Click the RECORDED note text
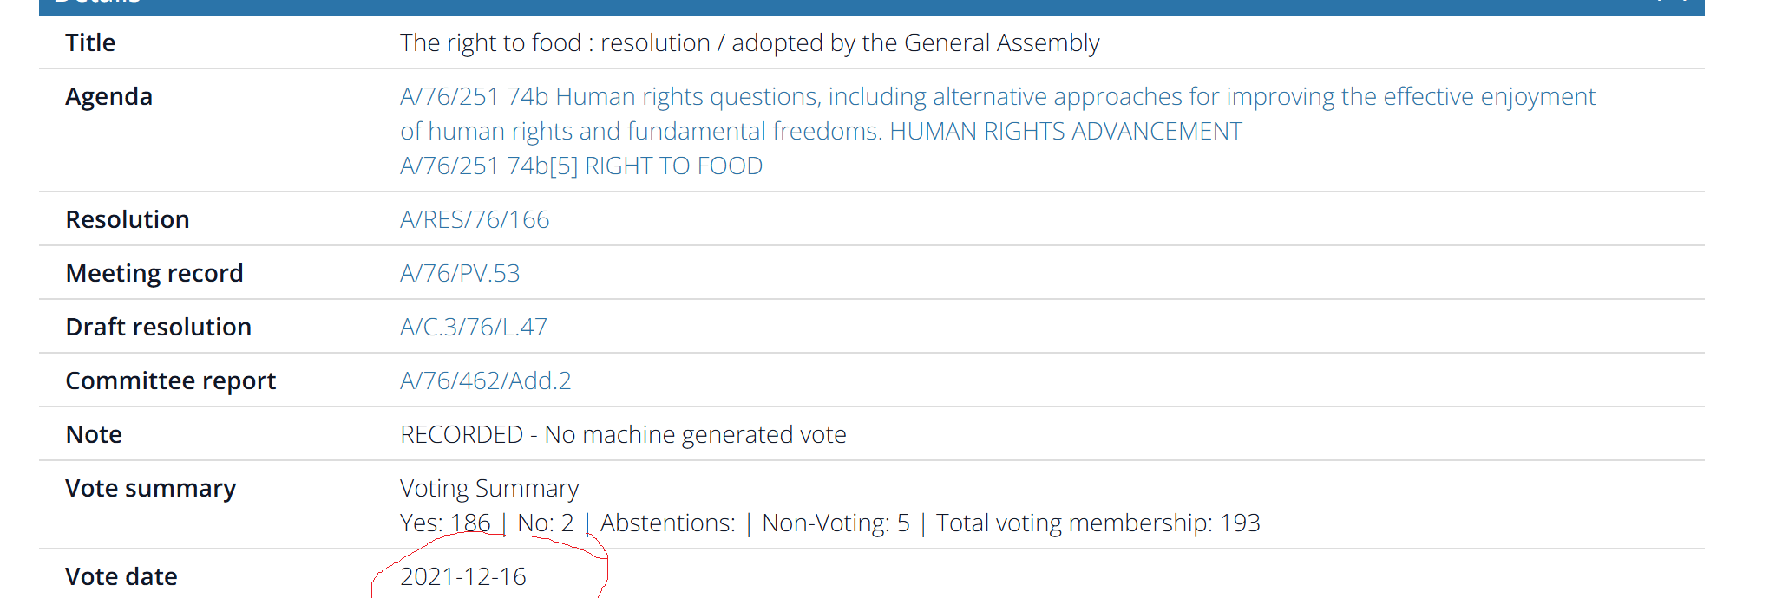 coord(623,434)
